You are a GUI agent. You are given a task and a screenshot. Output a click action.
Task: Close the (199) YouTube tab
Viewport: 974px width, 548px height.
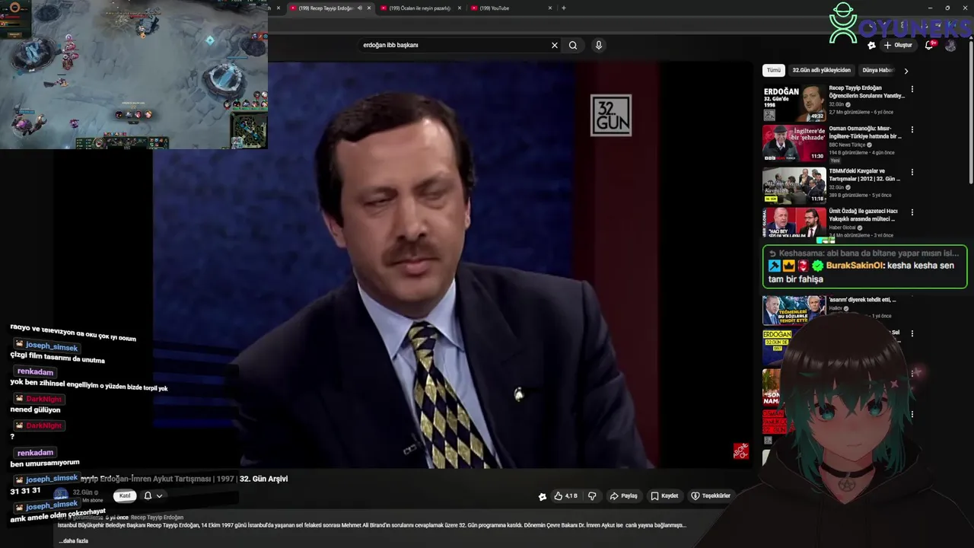click(x=550, y=8)
